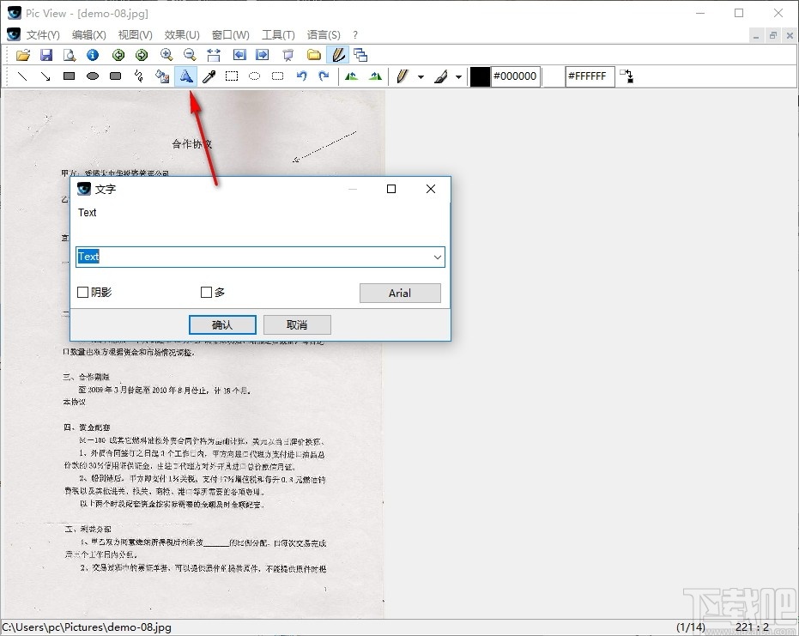The height and width of the screenshot is (636, 799).
Task: Click the black foreground color swatch
Action: 480,76
